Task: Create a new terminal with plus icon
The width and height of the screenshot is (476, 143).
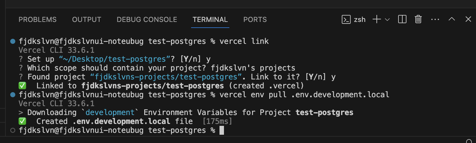Action: [x=377, y=19]
